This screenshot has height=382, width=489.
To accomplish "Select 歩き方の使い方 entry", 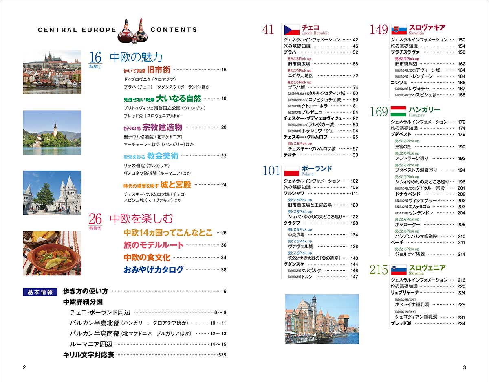I will (86, 291).
